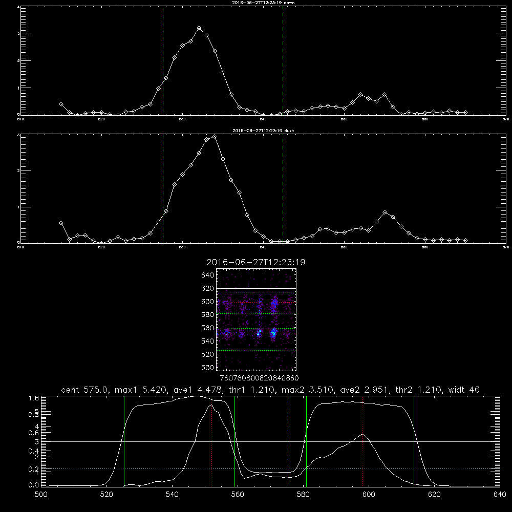Click the 0.0 y-axis label of bottom plot
The image size is (512, 512).
point(34,485)
